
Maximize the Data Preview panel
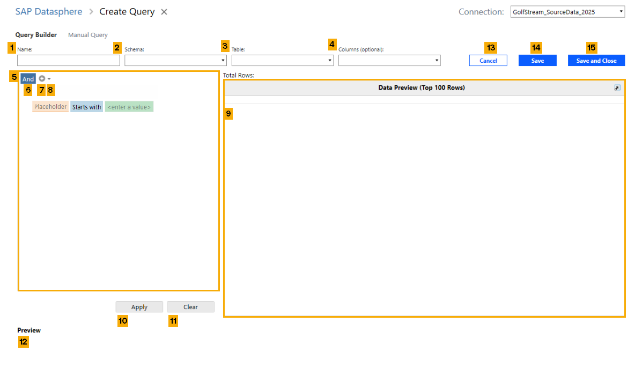(x=617, y=87)
